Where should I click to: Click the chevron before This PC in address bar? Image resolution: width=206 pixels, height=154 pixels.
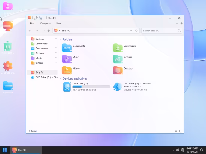click(x=59, y=31)
